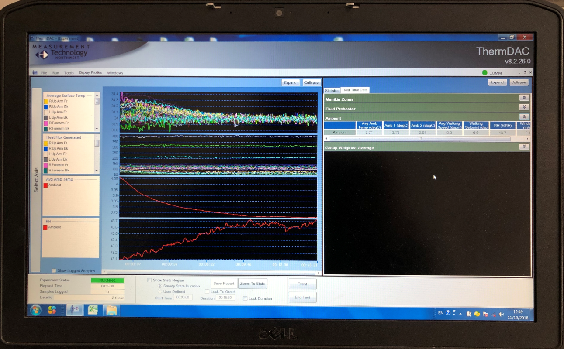564x349 pixels.
Task: Collapse the Ambient section
Action: (524, 117)
